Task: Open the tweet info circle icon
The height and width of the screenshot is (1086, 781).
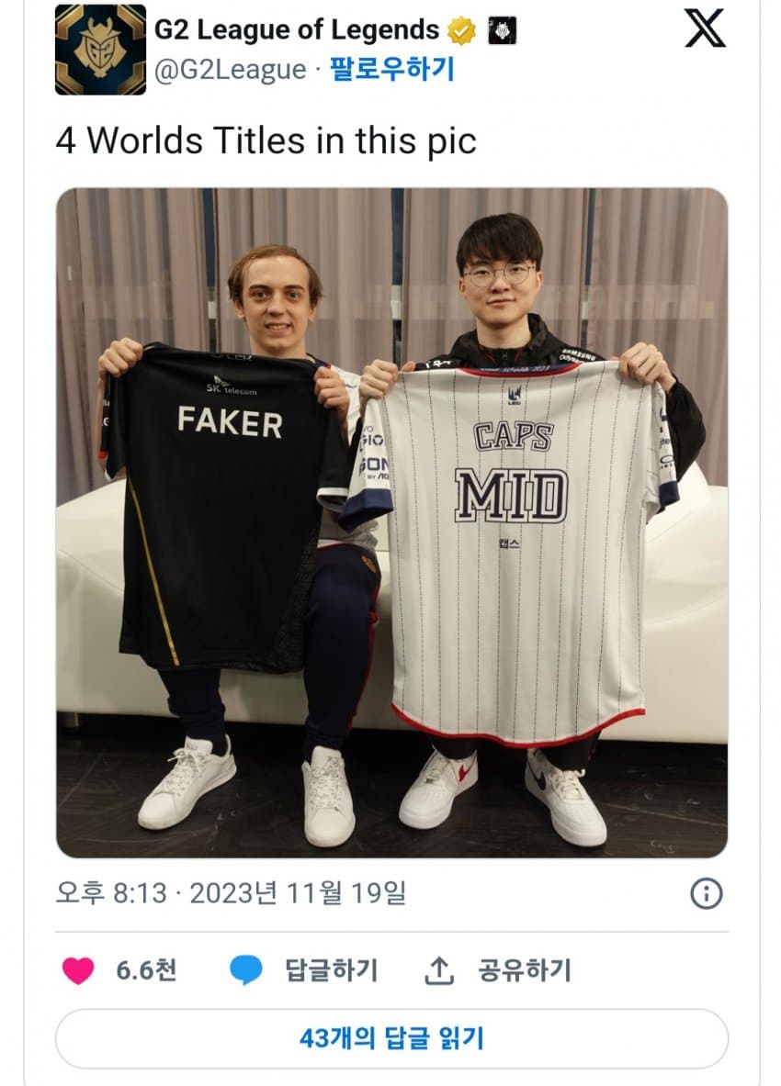Action: [x=707, y=893]
